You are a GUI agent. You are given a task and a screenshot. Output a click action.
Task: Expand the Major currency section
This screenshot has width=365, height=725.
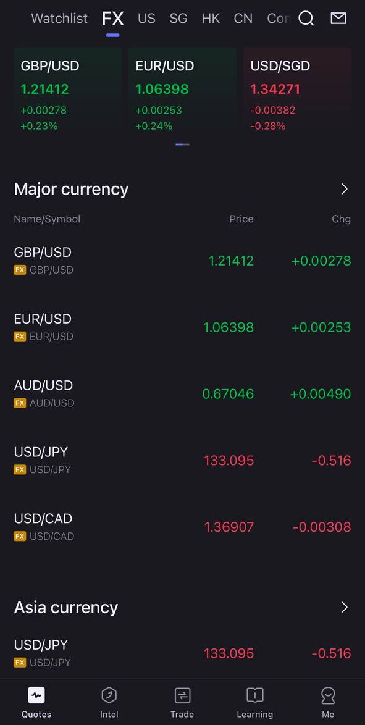click(x=344, y=189)
